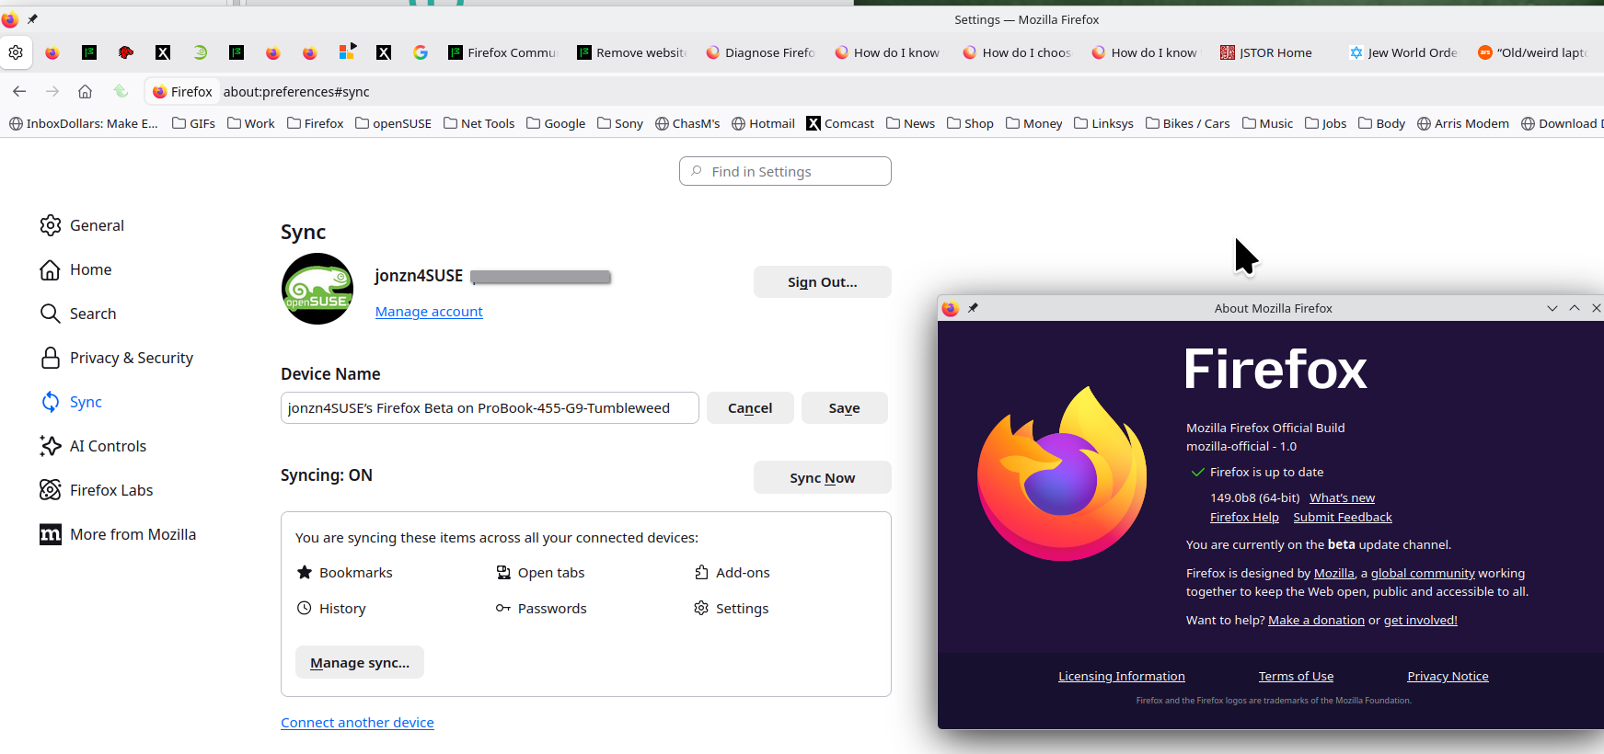Expand the Music bookmarks folder

[1267, 123]
